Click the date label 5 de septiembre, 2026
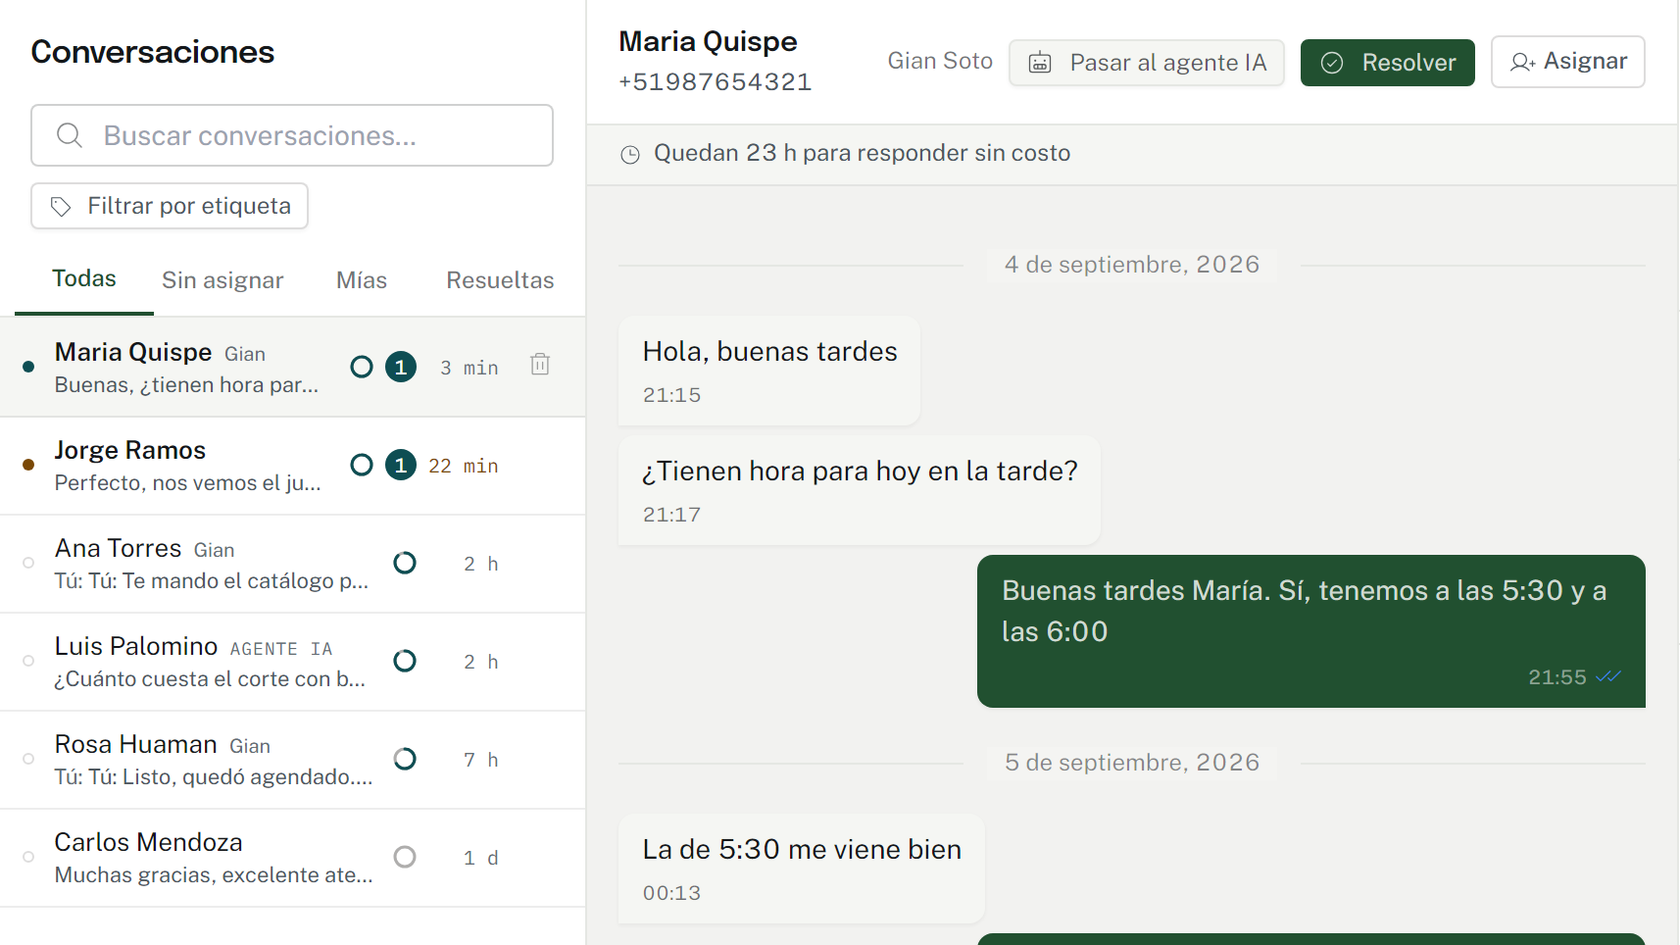The image size is (1680, 945). [1132, 763]
